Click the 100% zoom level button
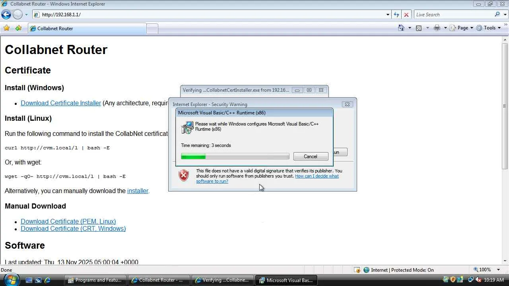 [x=482, y=270]
